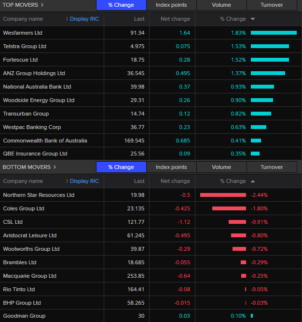Viewport: 302px width, 322px height.
Task: Open Macquarie Group Ltd company name
Action: [x=29, y=276]
